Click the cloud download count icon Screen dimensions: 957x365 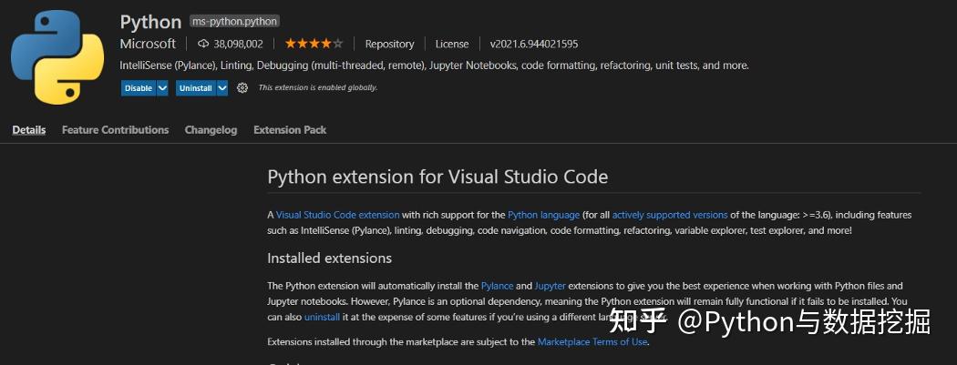203,44
